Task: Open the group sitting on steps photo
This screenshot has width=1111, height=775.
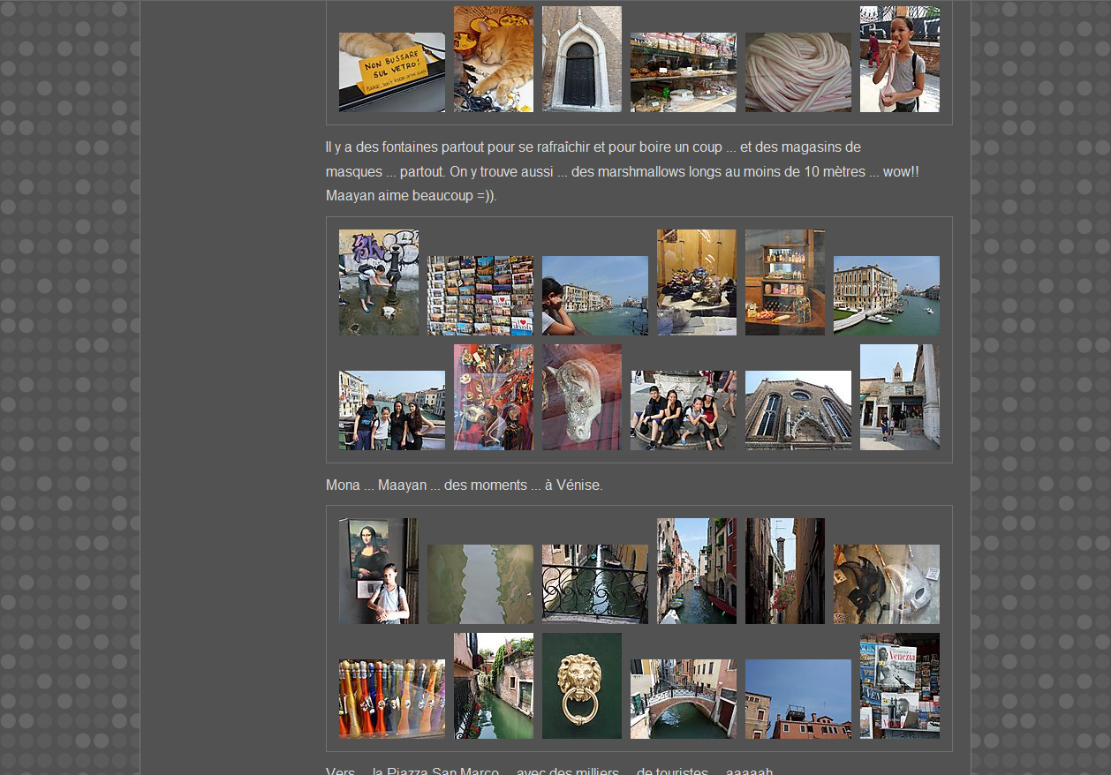Action: 683,410
